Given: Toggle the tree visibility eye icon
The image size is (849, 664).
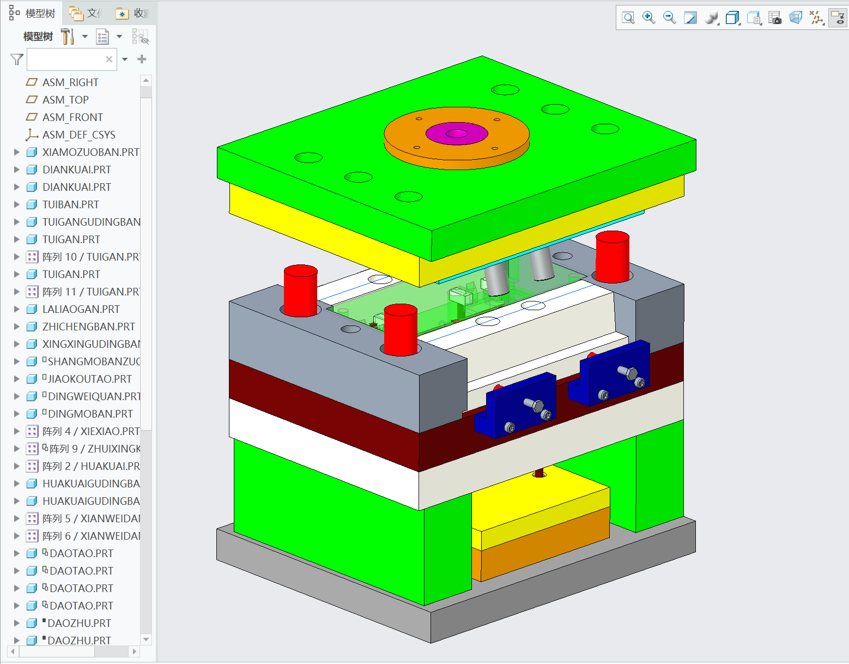Looking at the screenshot, I should tap(140, 37).
